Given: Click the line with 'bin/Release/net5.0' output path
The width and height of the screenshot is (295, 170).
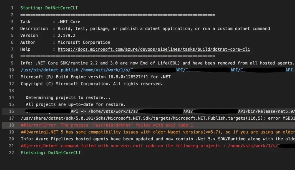Looking at the screenshot, I should coord(160,111).
